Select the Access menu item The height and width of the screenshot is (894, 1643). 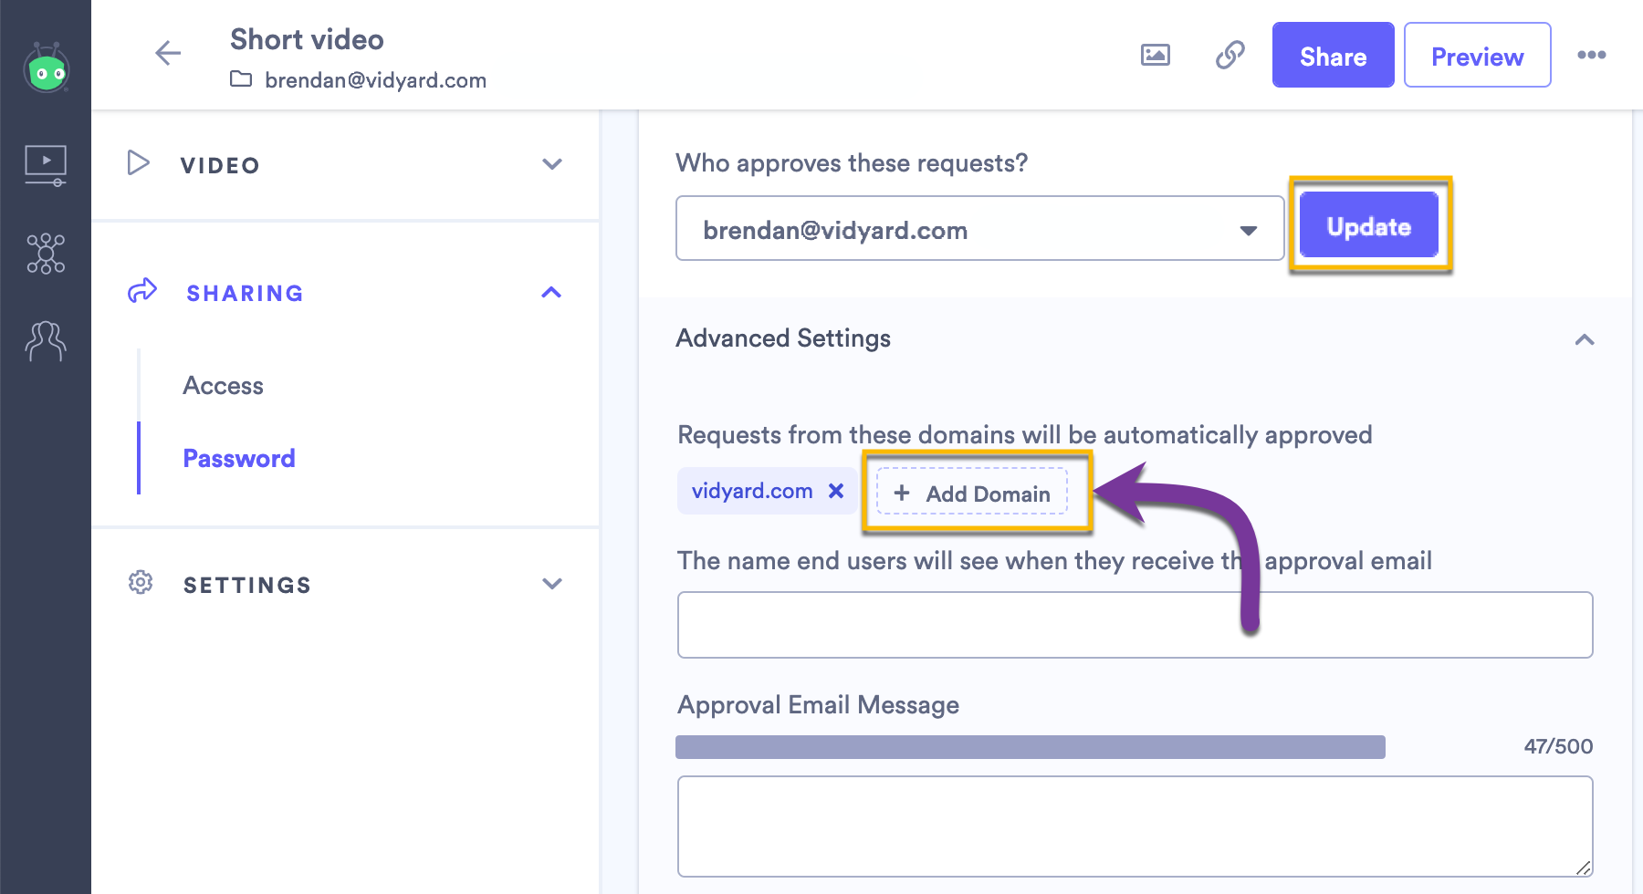pos(223,386)
